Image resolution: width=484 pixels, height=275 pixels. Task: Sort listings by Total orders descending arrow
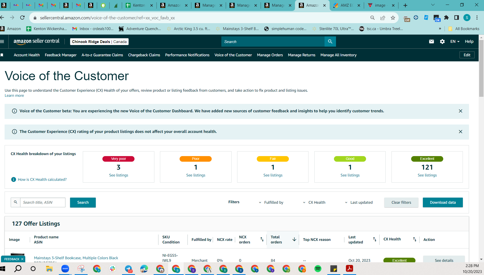(x=294, y=239)
